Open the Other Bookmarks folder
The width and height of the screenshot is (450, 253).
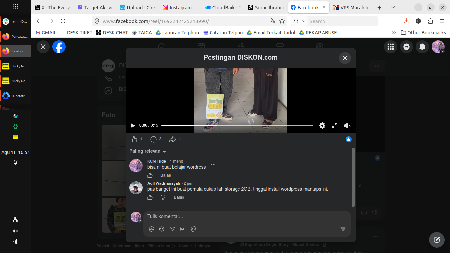(423, 33)
